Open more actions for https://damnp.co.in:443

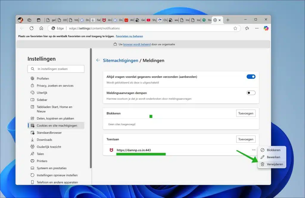coord(254,150)
